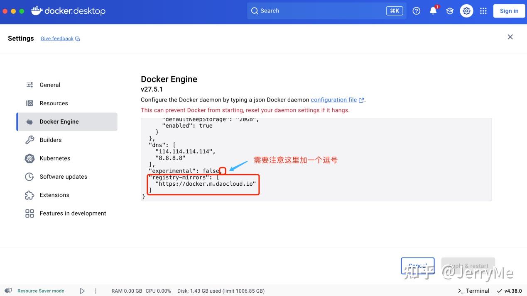
Task: Open the learning center graduation cap icon
Action: click(x=450, y=11)
